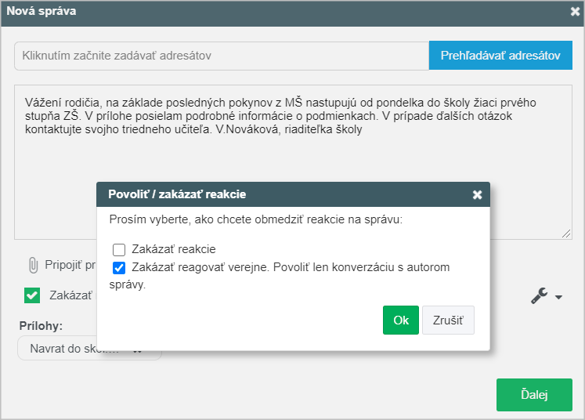
Task: Grab the message textarea resize handle
Action: point(566,234)
